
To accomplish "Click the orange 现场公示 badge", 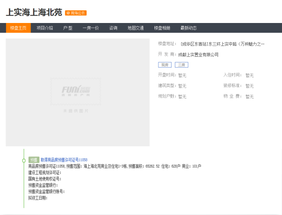I will [x=76, y=13].
